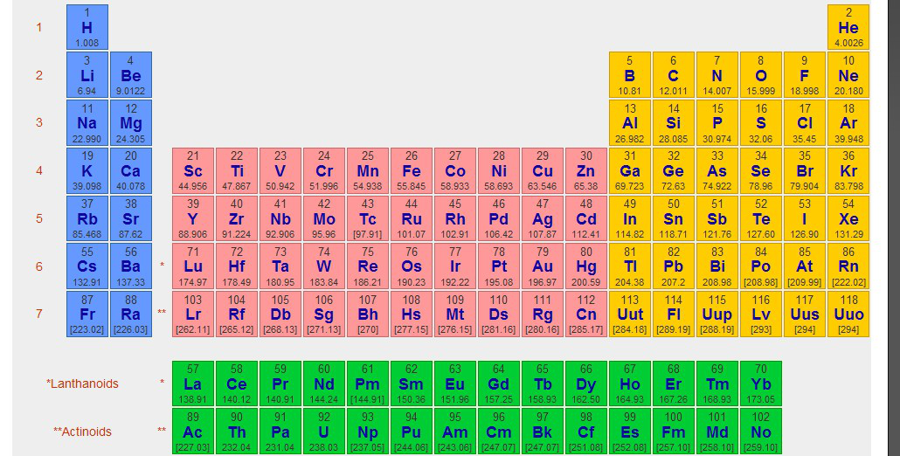Screen dimensions: 900x456
Task: Choose the Uranium (U) actinoid tile
Action: tap(323, 432)
